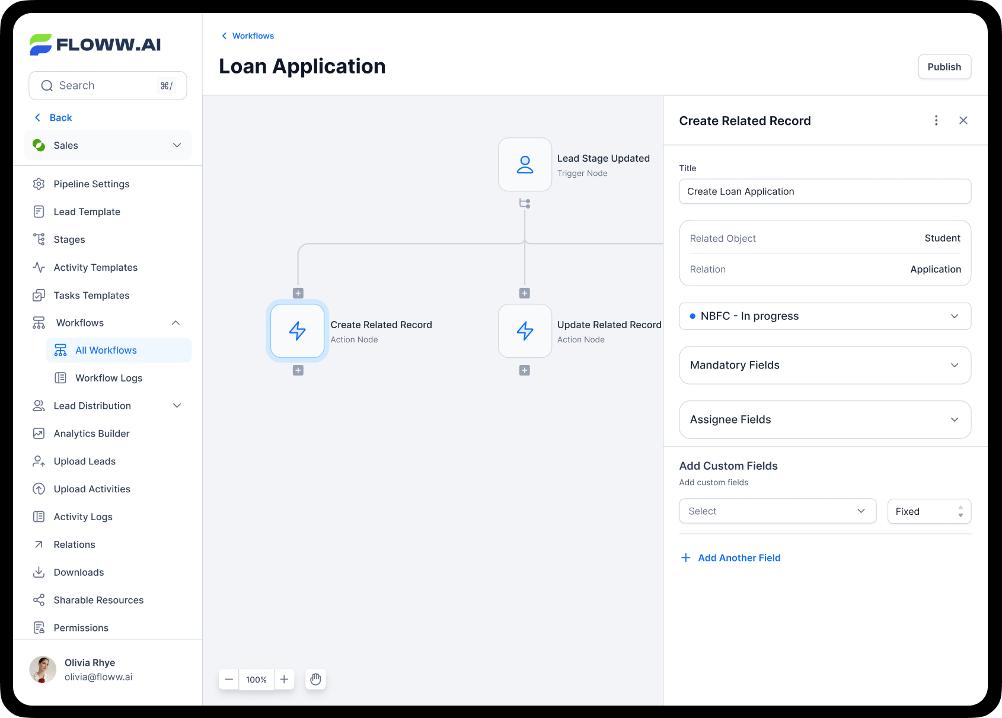The image size is (1002, 718).
Task: Click the Title input field
Action: [x=825, y=191]
